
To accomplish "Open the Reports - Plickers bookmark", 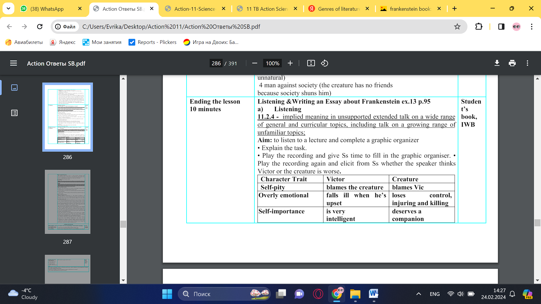I will tap(152, 42).
